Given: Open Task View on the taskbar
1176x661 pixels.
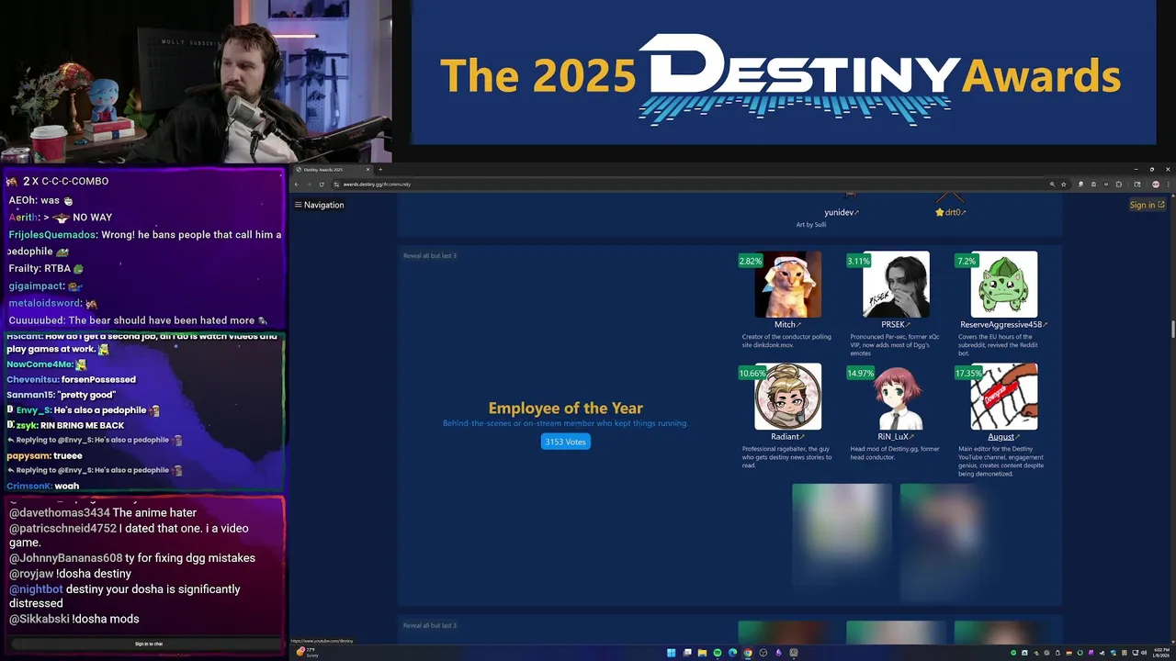Looking at the screenshot, I should coord(687,653).
